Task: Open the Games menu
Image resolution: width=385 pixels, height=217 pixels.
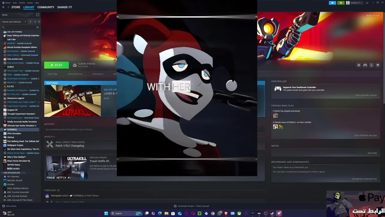Action: pyautogui.click(x=30, y=3)
